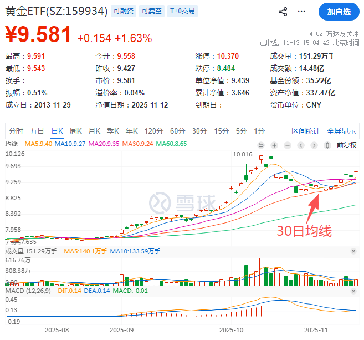Image resolution: width=364 pixels, height=340 pixels.
Task: Open 区间统计 range statistics
Action: pos(306,131)
